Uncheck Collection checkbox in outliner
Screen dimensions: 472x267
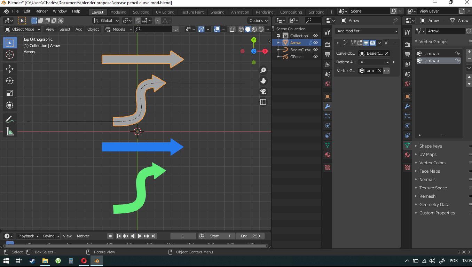278,36
